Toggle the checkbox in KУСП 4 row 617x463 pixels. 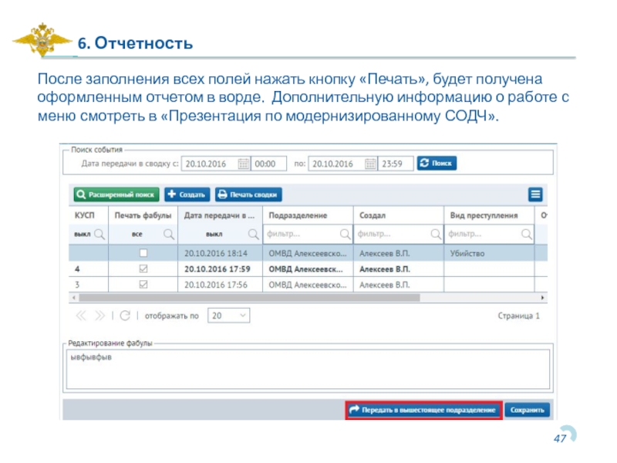point(143,269)
